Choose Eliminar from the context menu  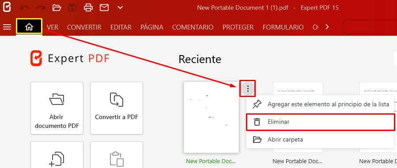click(320, 122)
